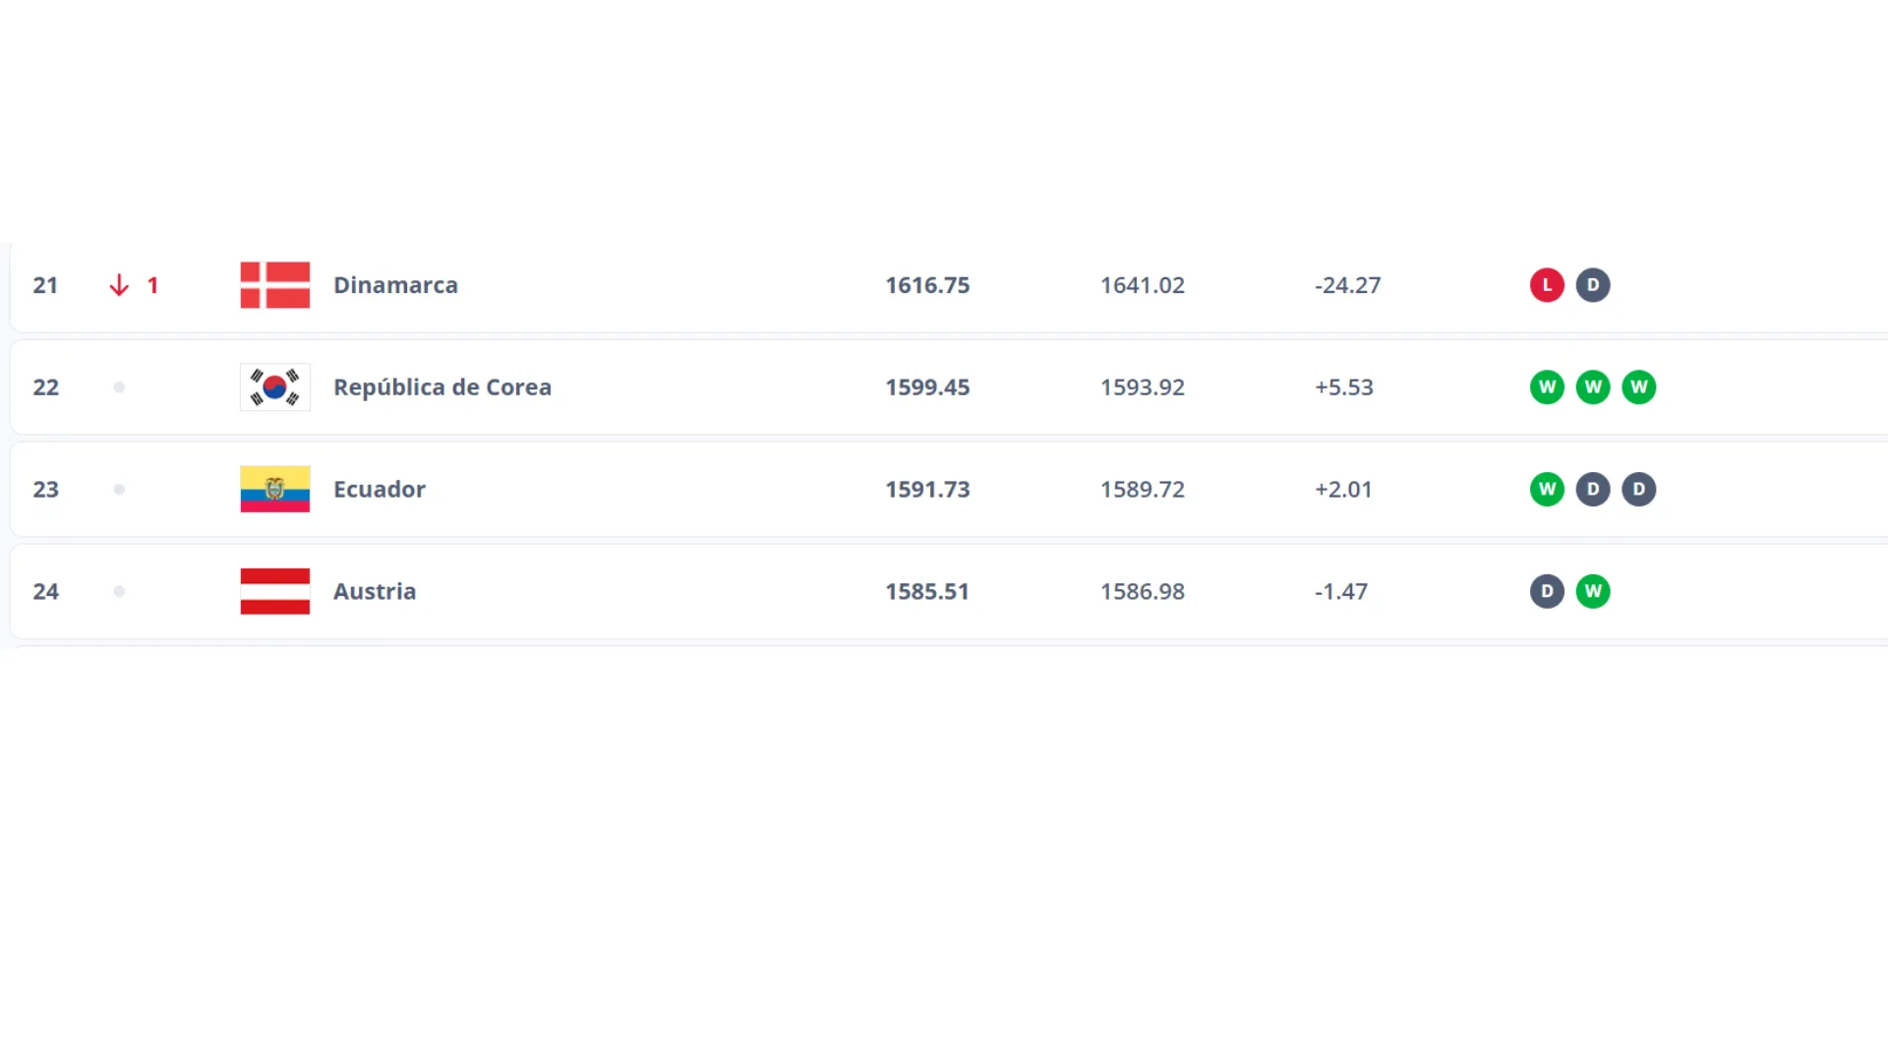Click Ecuador's total points 1591.73
The width and height of the screenshot is (1888, 1062).
927,490
